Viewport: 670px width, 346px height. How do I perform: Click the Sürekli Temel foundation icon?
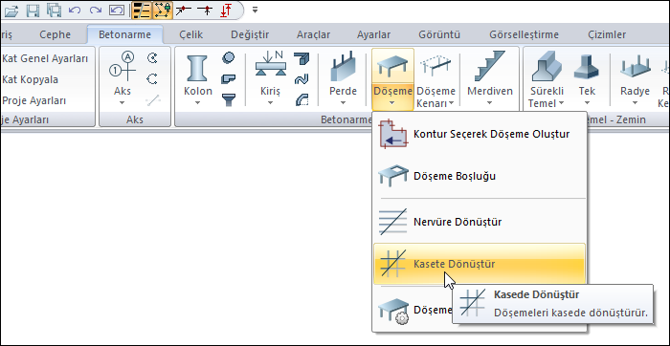[x=547, y=66]
